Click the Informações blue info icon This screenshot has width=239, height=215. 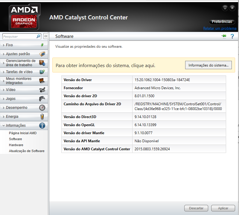coord(42,126)
